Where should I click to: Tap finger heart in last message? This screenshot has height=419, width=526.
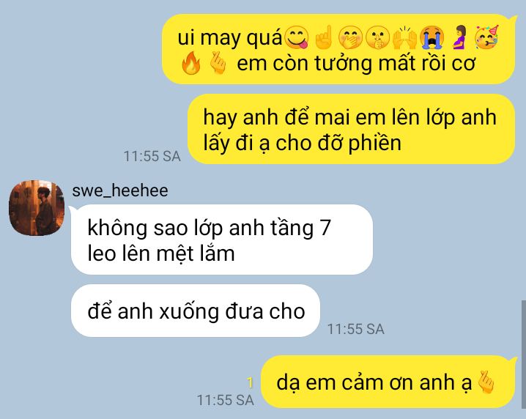(486, 382)
